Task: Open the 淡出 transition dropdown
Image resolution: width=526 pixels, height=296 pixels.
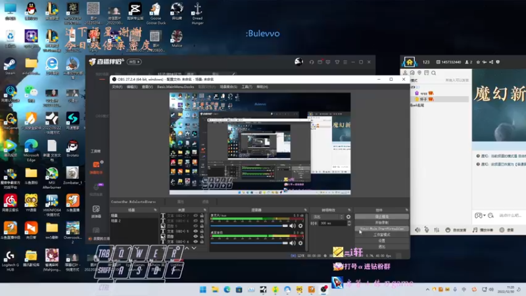Action: click(x=327, y=217)
